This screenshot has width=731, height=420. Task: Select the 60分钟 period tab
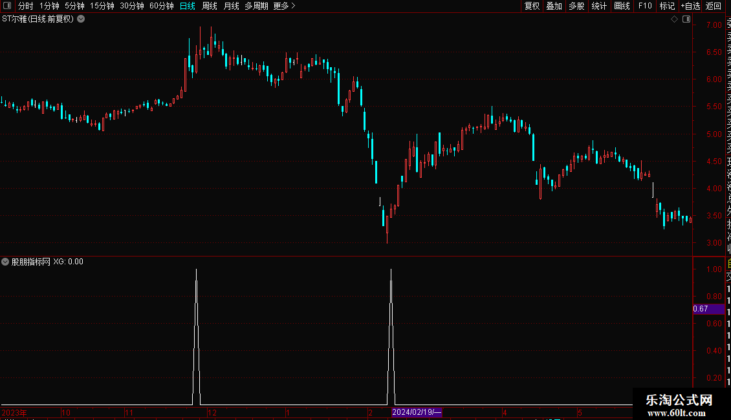tap(162, 6)
